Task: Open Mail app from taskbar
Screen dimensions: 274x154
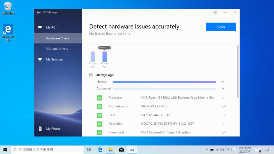Action: pos(122,149)
